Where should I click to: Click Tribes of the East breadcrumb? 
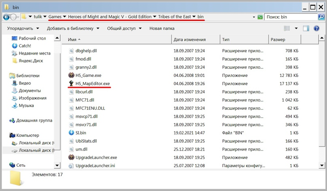[x=175, y=17]
